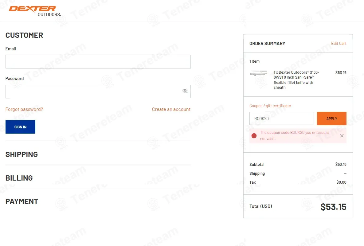Image resolution: width=364 pixels, height=246 pixels.
Task: Select the SHIPPING section heading
Action: tap(22, 154)
